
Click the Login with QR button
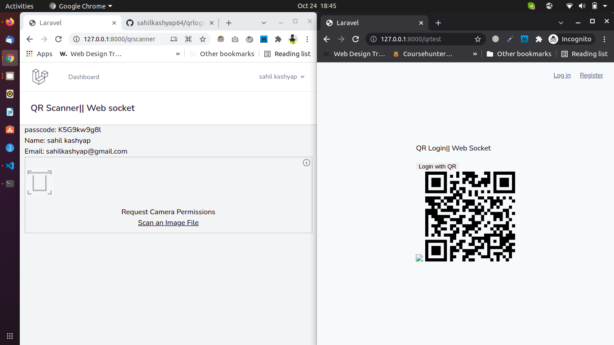click(x=437, y=166)
